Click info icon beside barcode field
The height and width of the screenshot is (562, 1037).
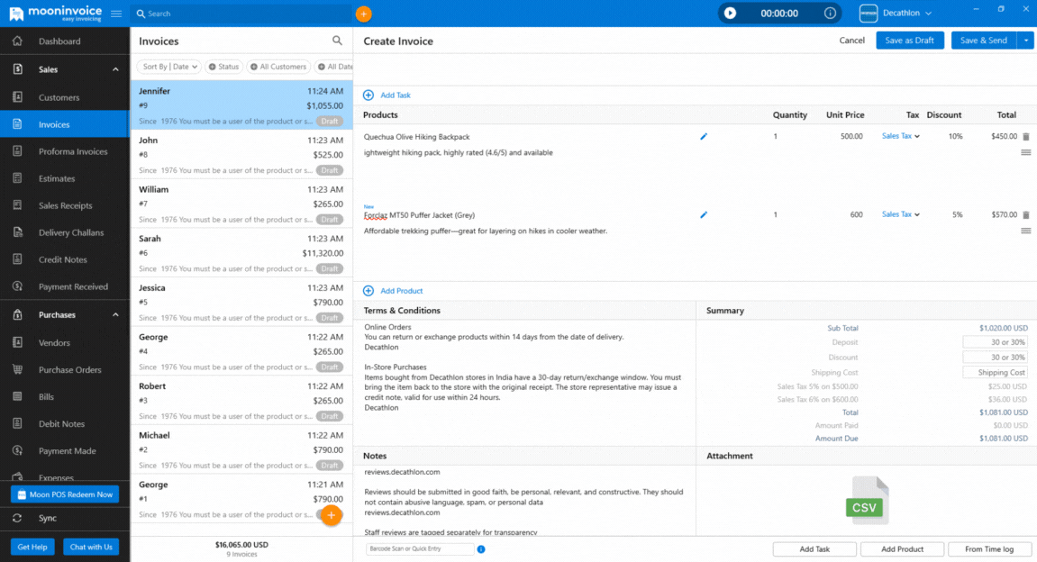coord(481,549)
